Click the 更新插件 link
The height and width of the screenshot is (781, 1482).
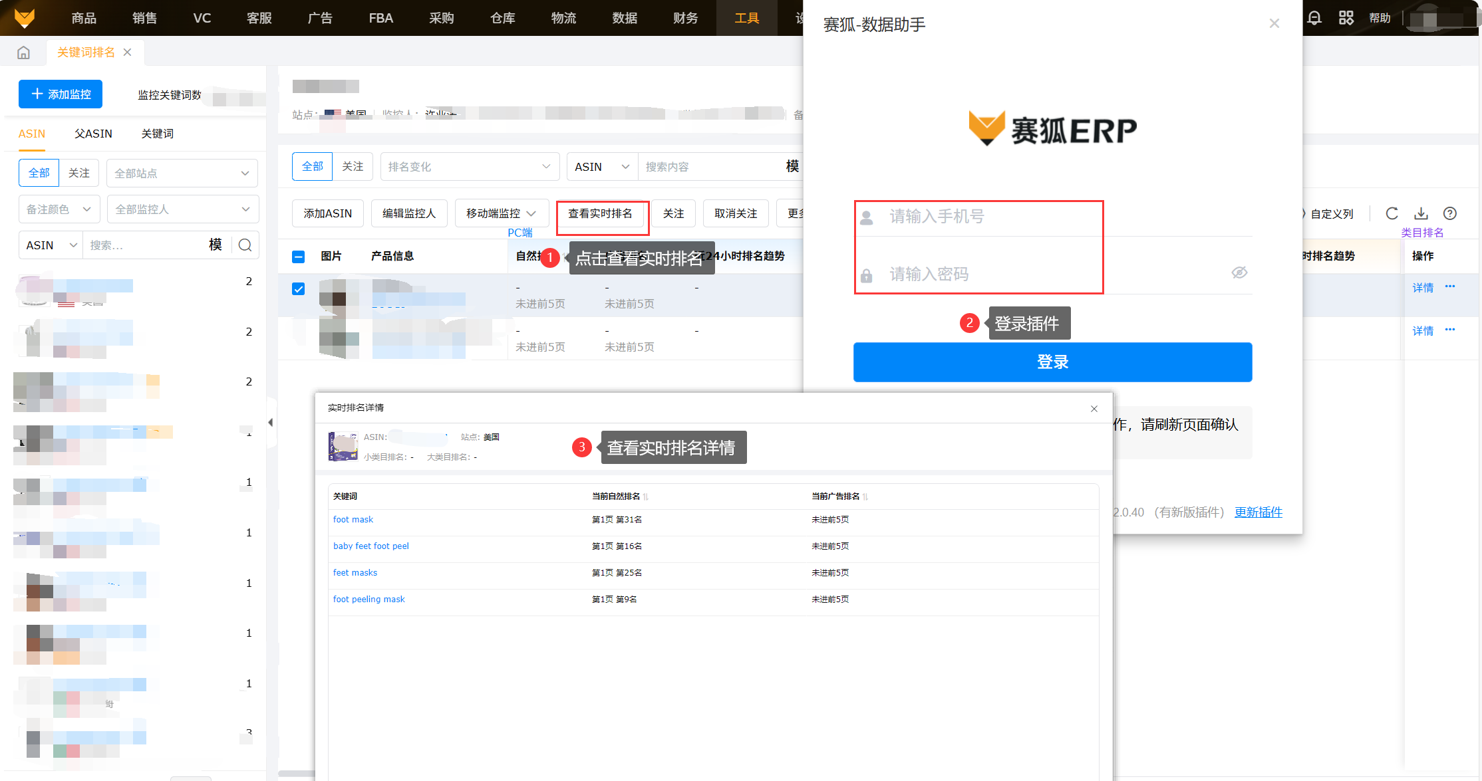click(x=1258, y=512)
